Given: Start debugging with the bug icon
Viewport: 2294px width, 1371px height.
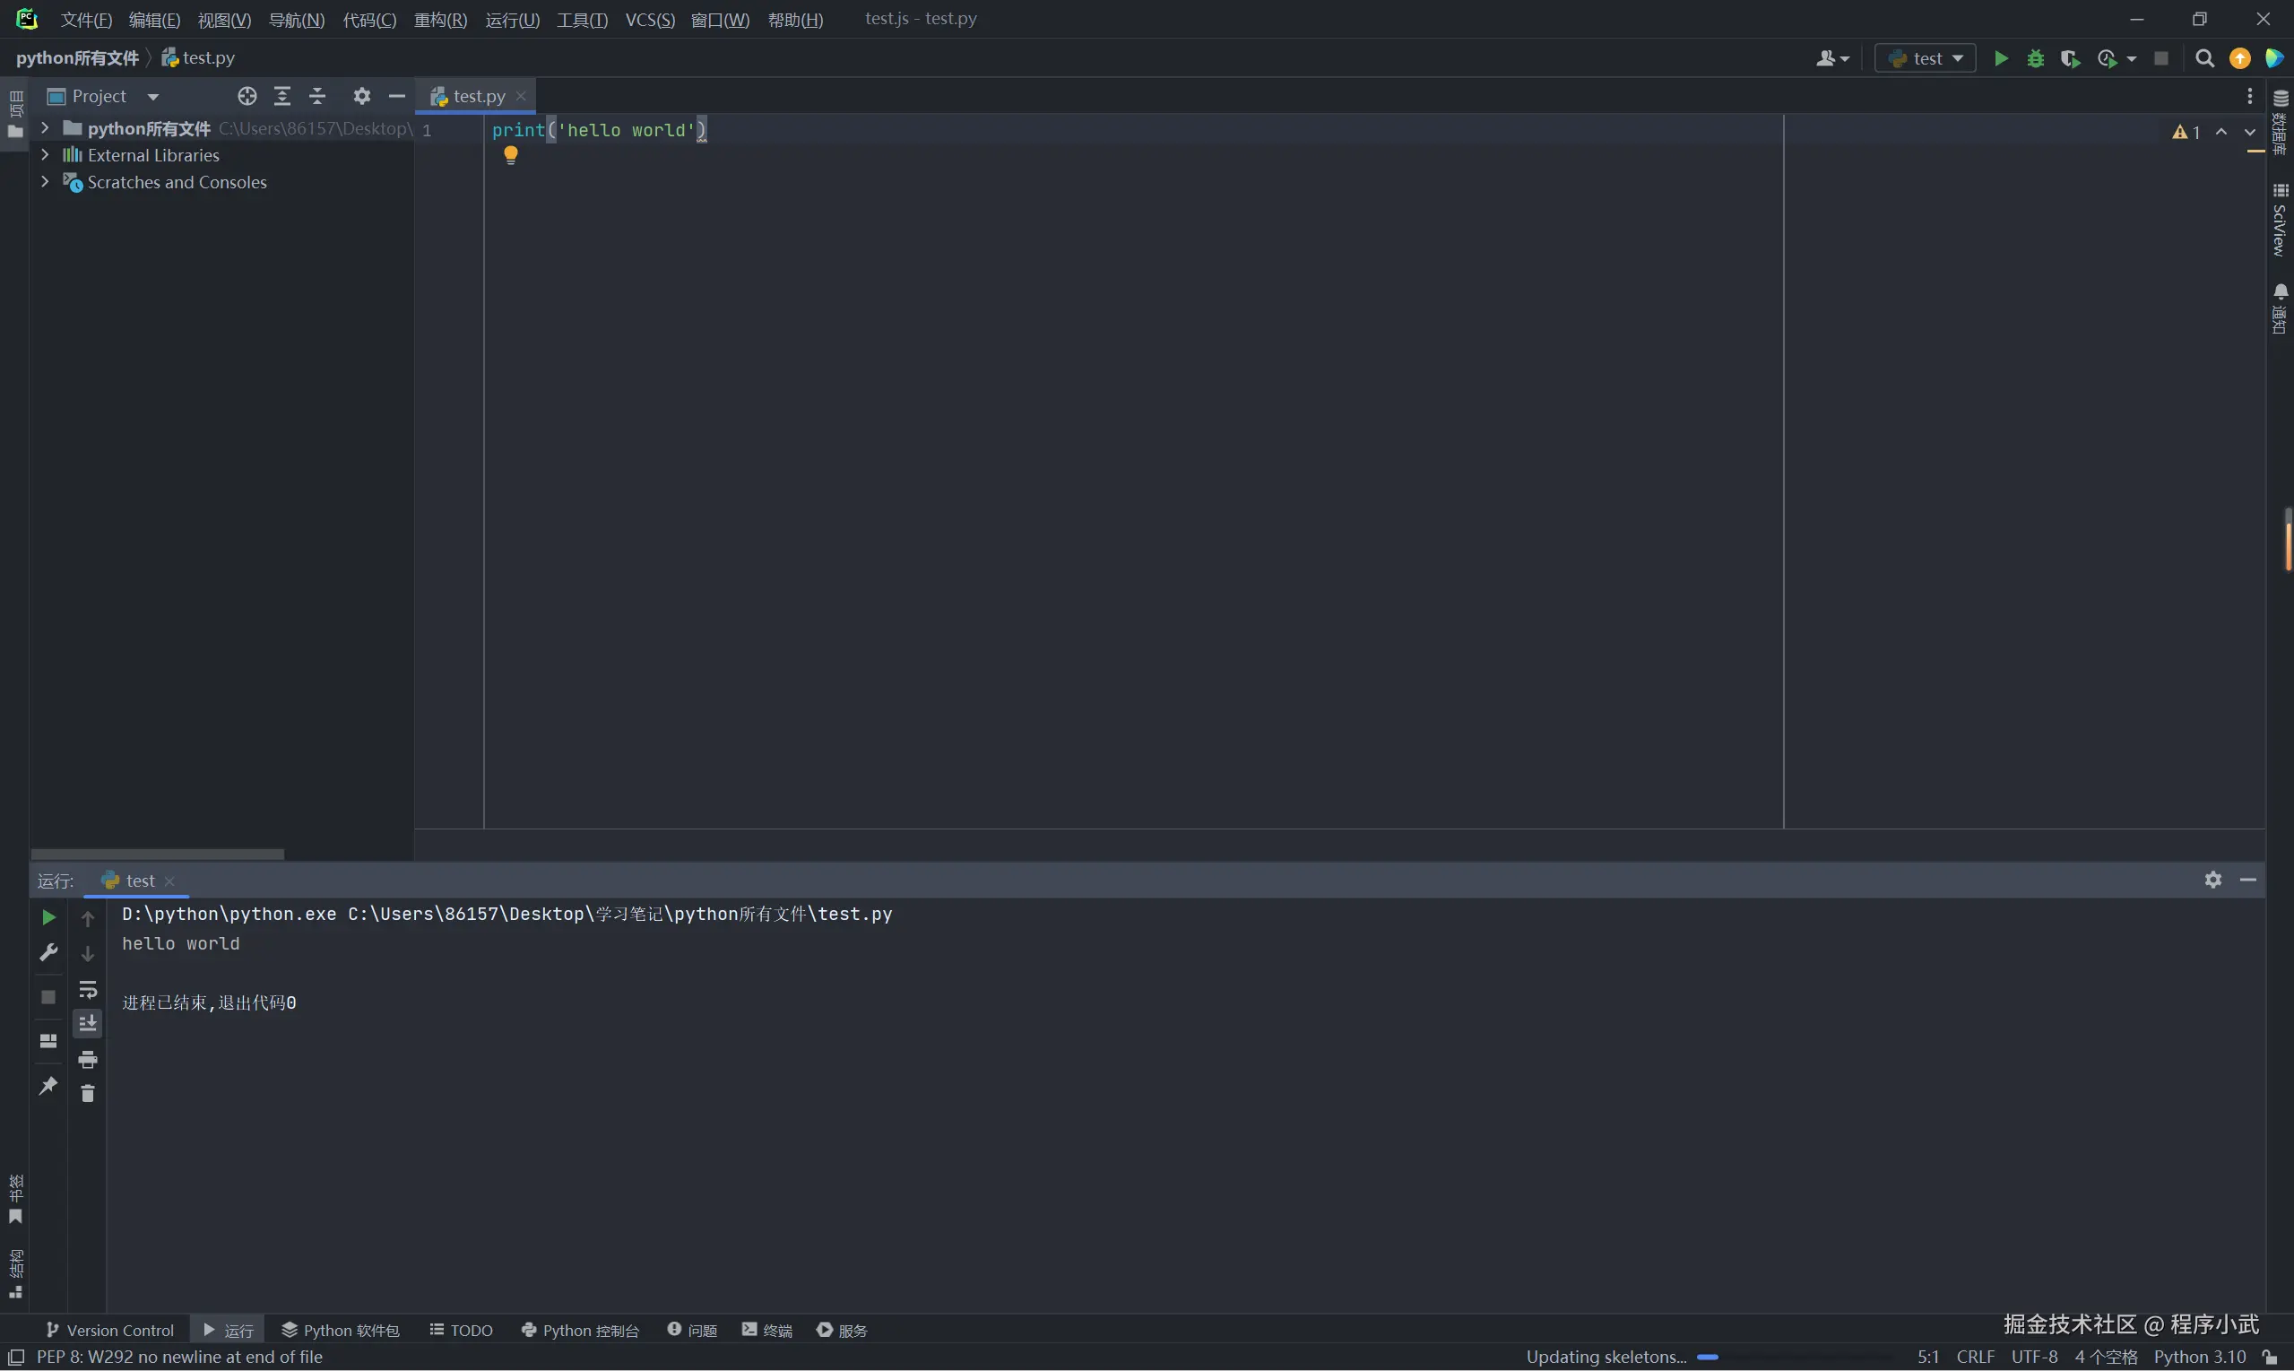Looking at the screenshot, I should [2036, 58].
